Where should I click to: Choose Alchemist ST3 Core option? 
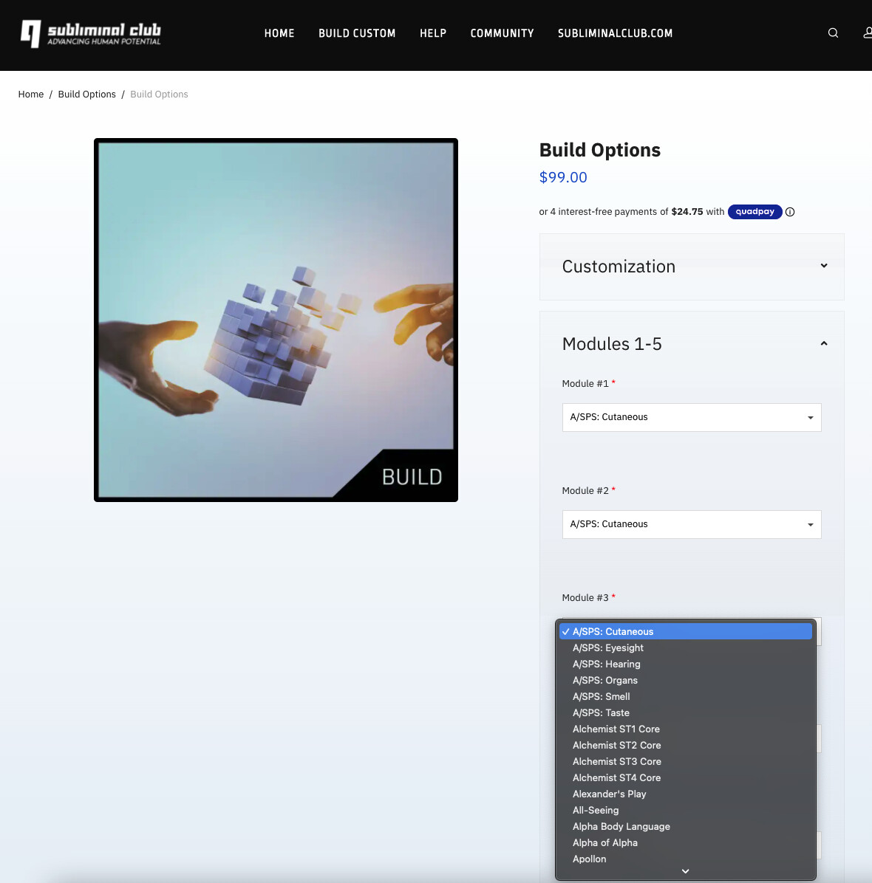point(686,762)
